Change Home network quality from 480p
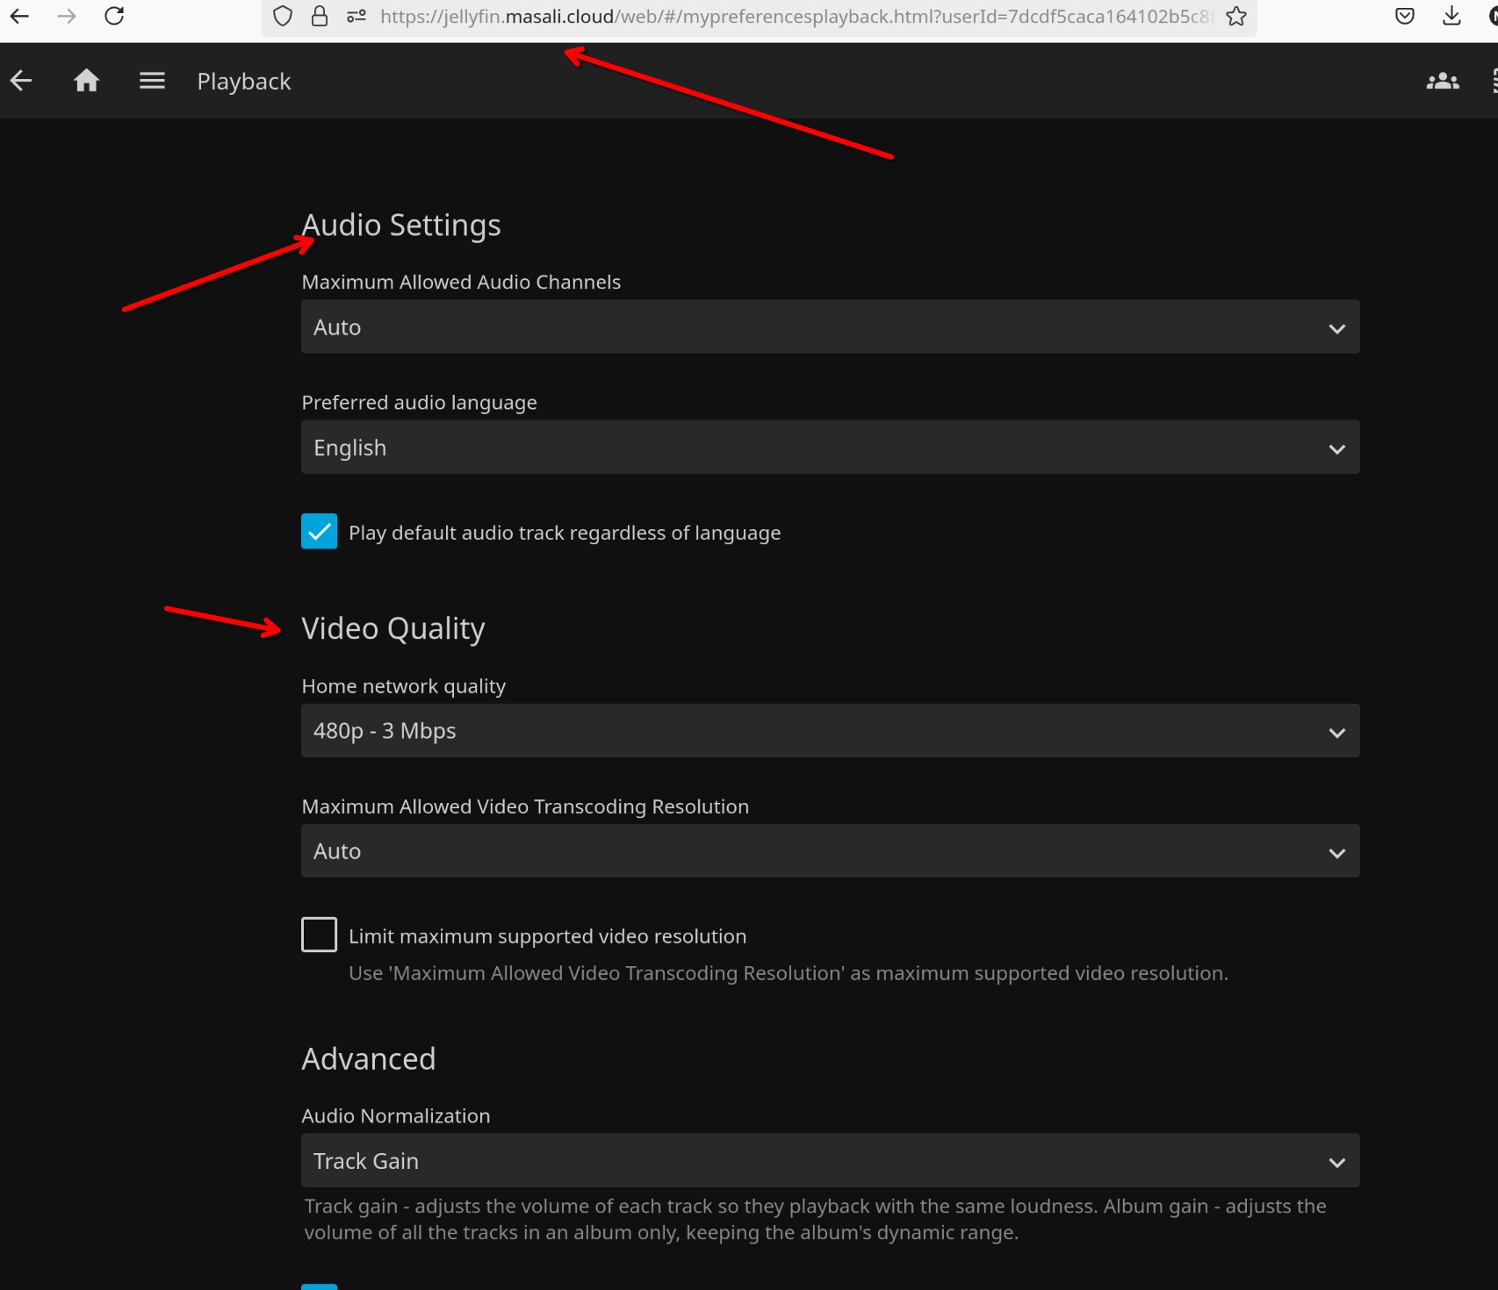Image resolution: width=1498 pixels, height=1290 pixels. [830, 731]
